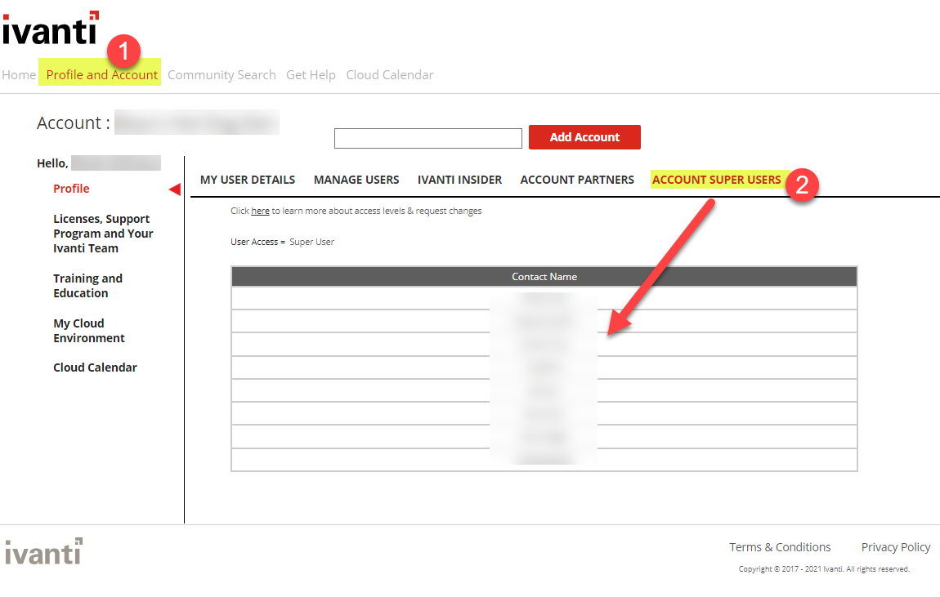The image size is (940, 597).
Task: Open the ACCOUNT PARTNERS tab
Action: (576, 180)
